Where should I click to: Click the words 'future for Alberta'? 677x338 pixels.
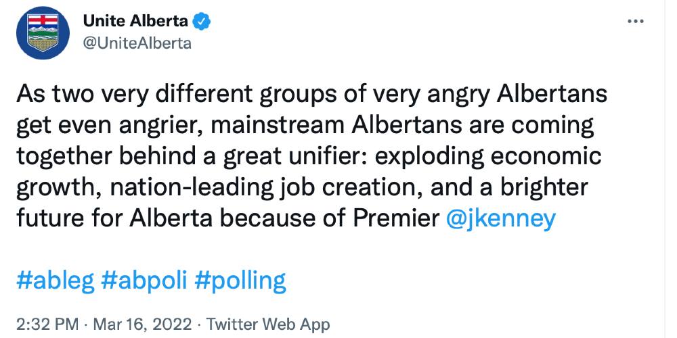[x=114, y=220]
